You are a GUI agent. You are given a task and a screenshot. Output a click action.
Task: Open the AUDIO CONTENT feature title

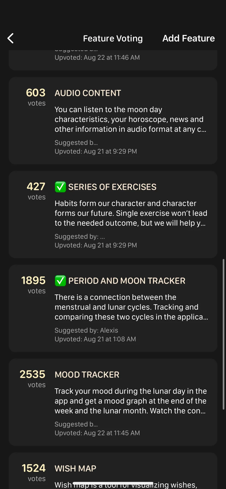[x=88, y=93]
